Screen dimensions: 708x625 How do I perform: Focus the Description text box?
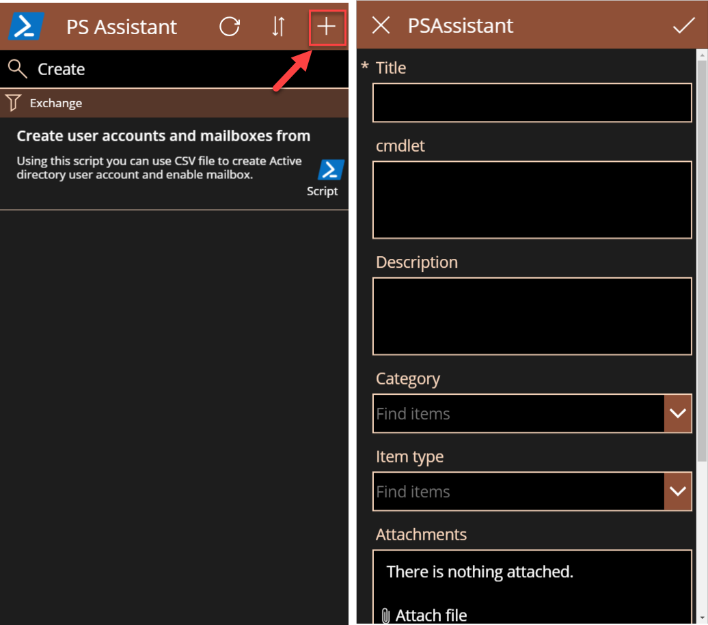coord(532,316)
